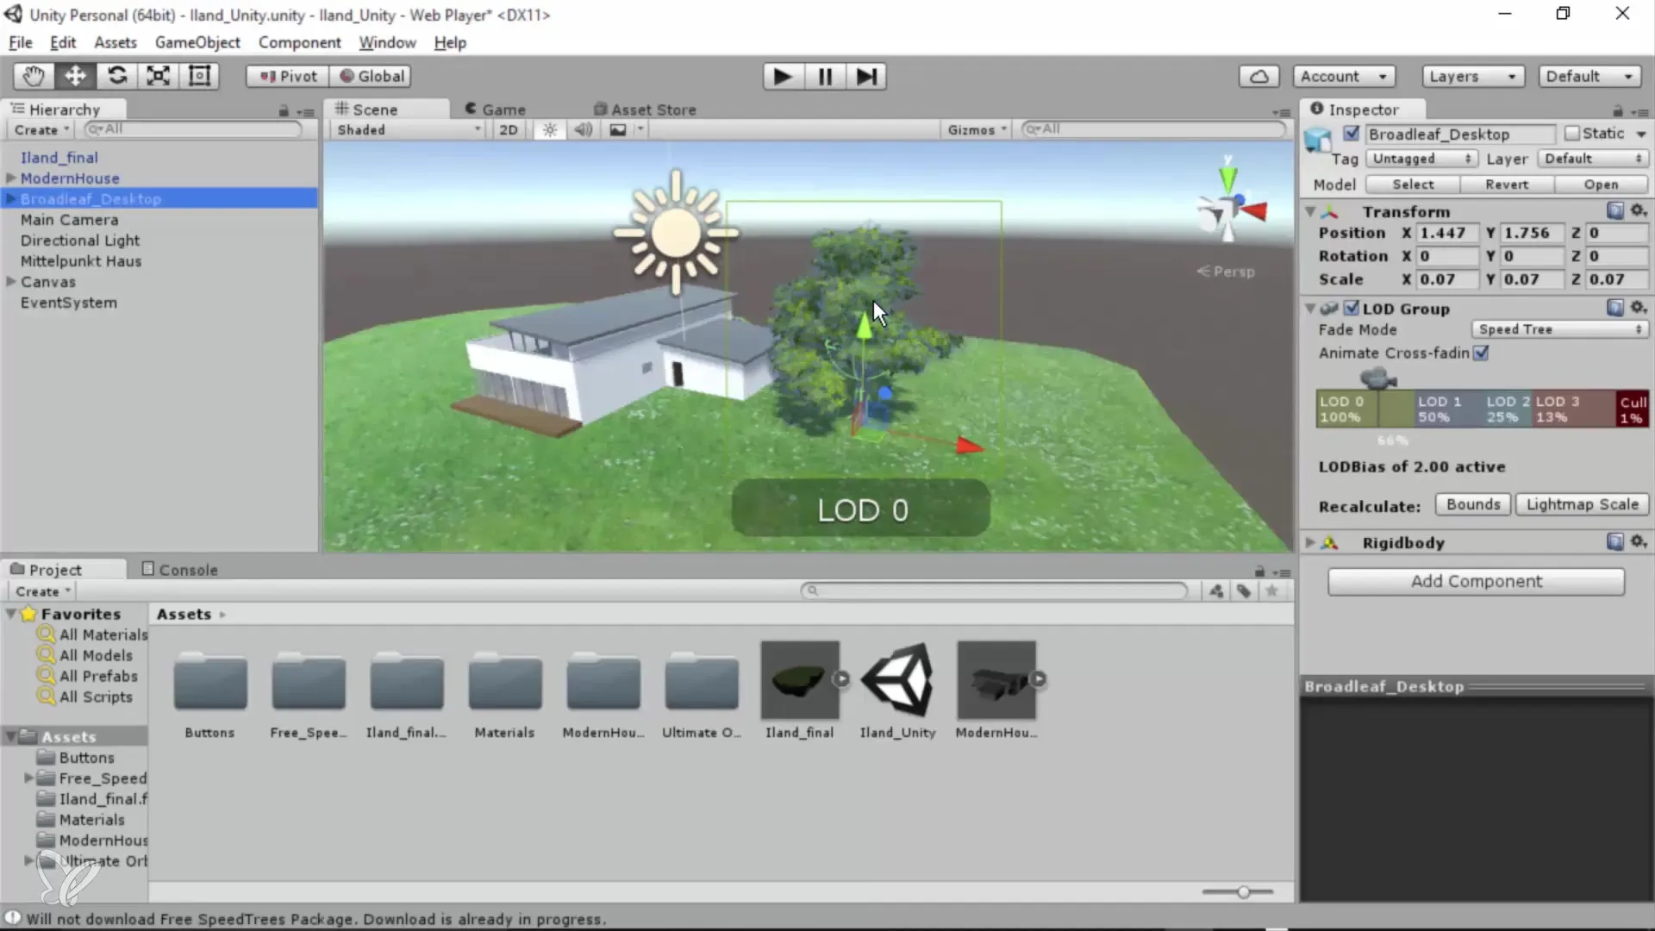Click search by label tag icon
This screenshot has width=1655, height=931.
tap(1244, 590)
